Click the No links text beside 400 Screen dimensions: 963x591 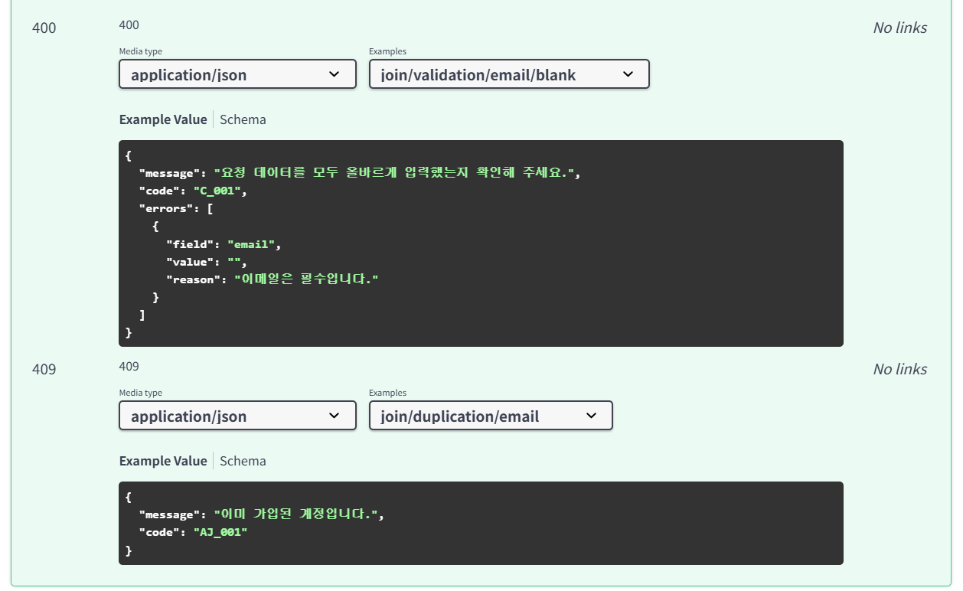[x=900, y=28]
